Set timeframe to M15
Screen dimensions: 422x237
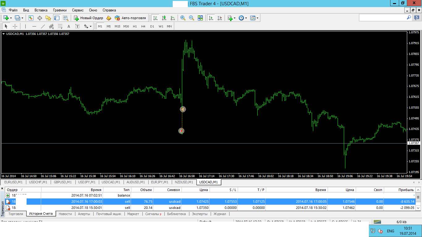[x=117, y=26]
